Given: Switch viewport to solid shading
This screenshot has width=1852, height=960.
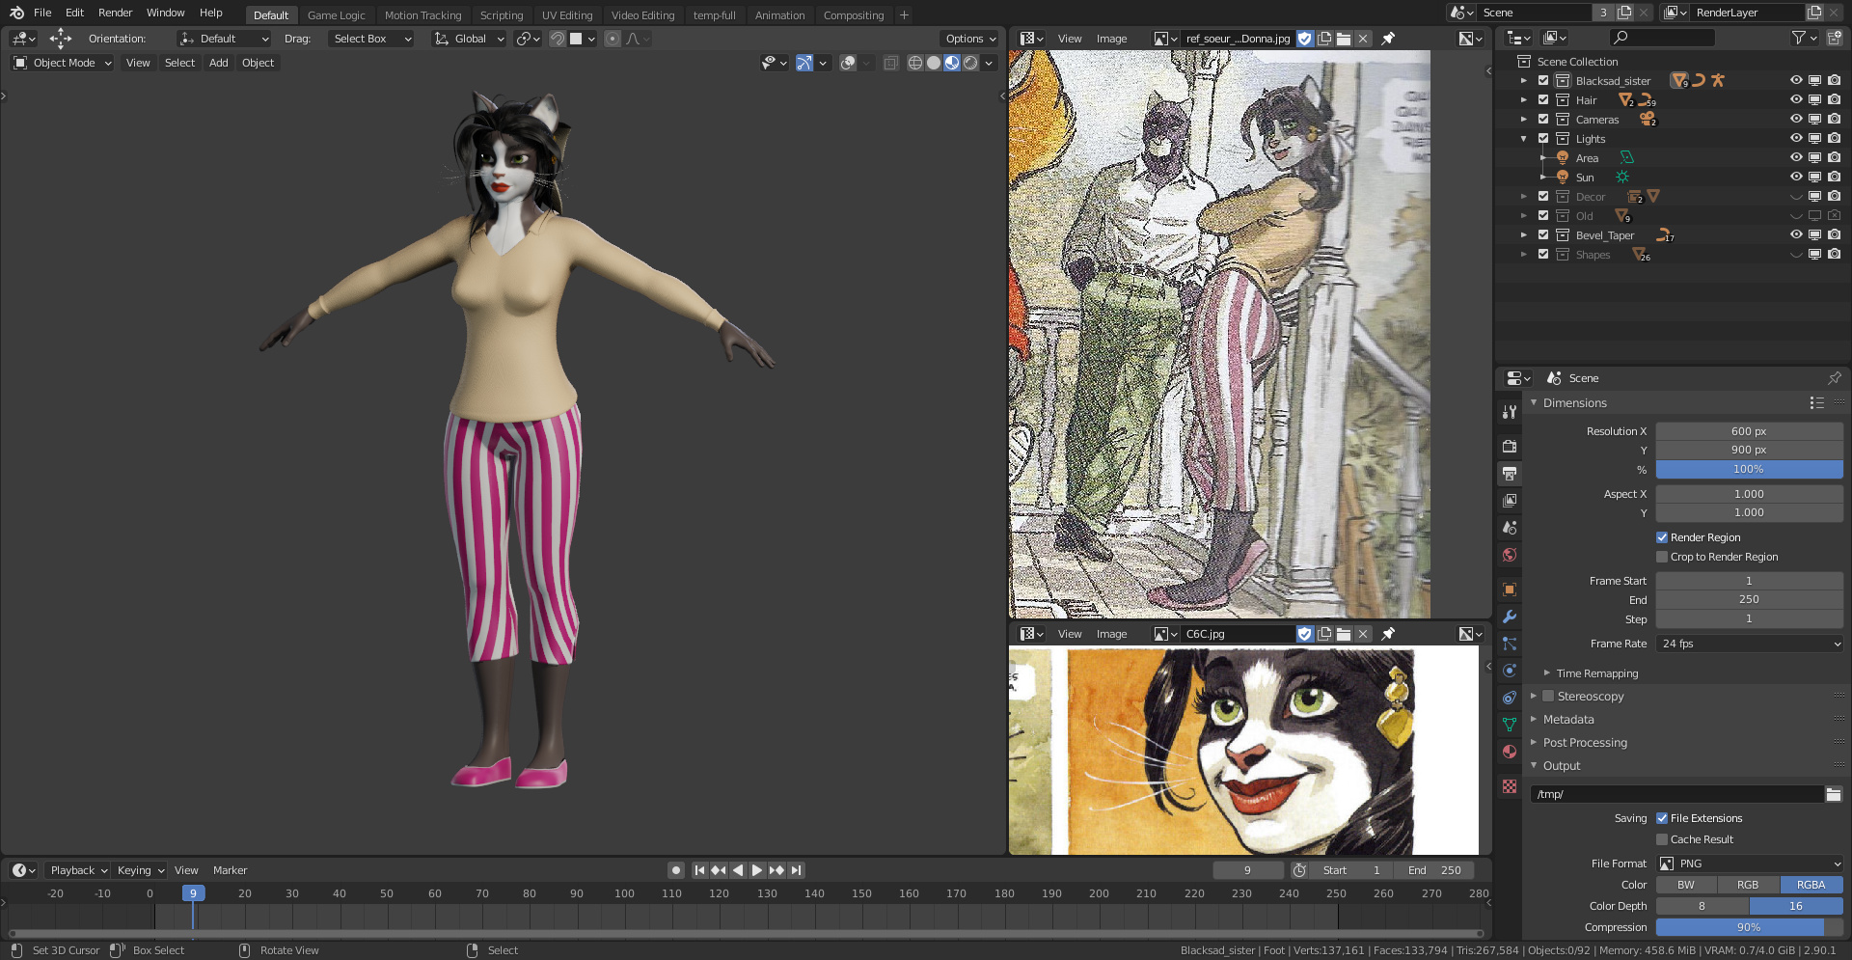Looking at the screenshot, I should tap(934, 63).
